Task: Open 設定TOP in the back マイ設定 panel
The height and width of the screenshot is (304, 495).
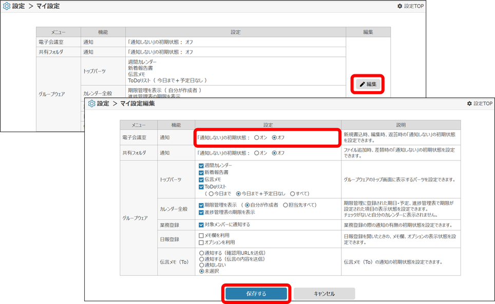Action: coord(410,6)
